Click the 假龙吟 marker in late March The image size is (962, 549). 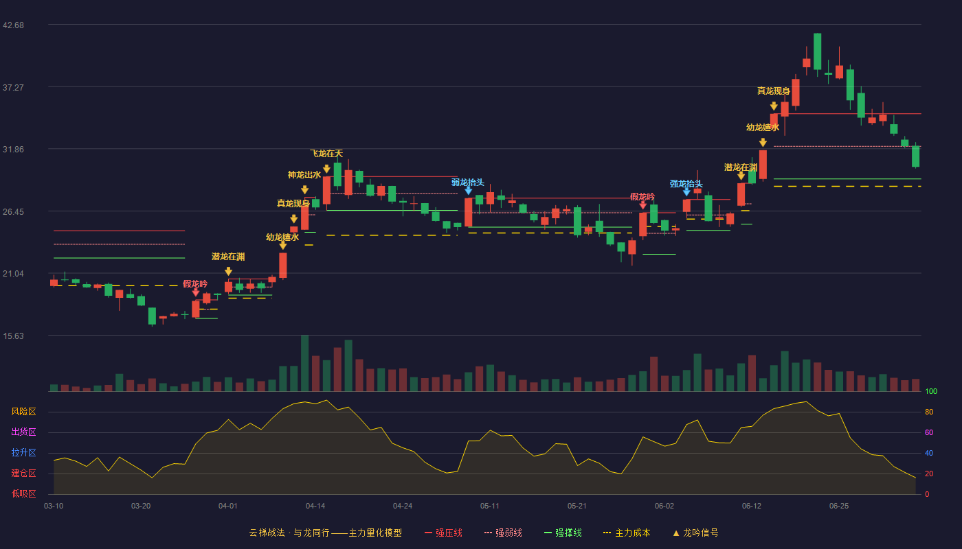(x=195, y=292)
